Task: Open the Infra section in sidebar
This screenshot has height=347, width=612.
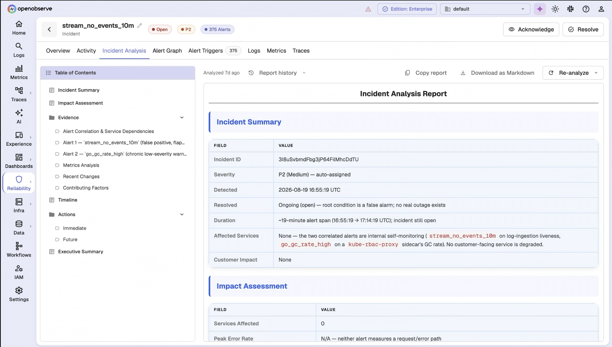Action: (19, 205)
